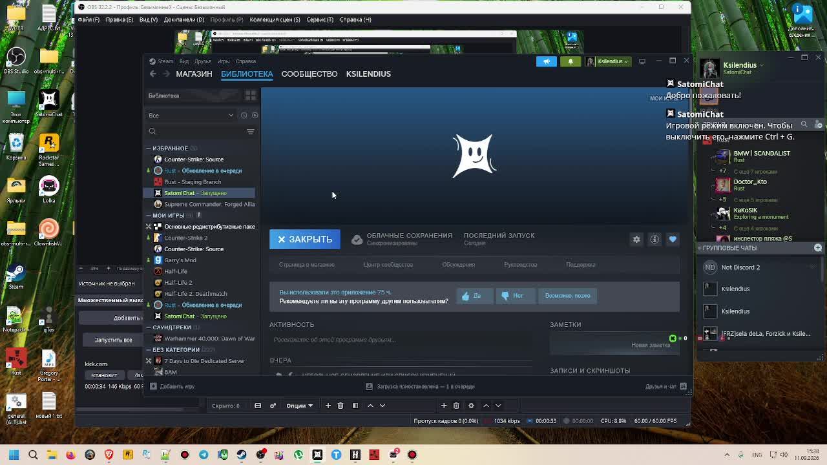827x465 pixels.
Task: Open SatomiChat manage gear icon
Action: coord(636,240)
